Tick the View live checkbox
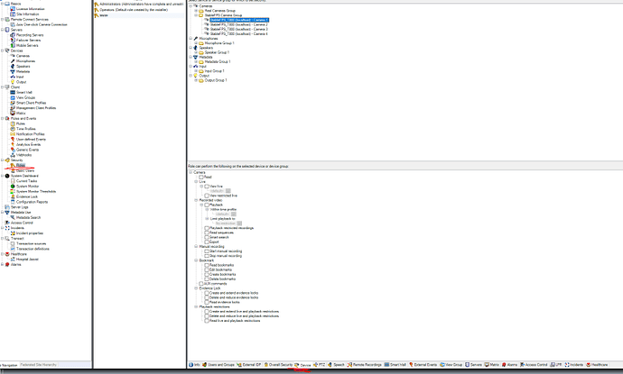This screenshot has height=374, width=623. [x=207, y=187]
